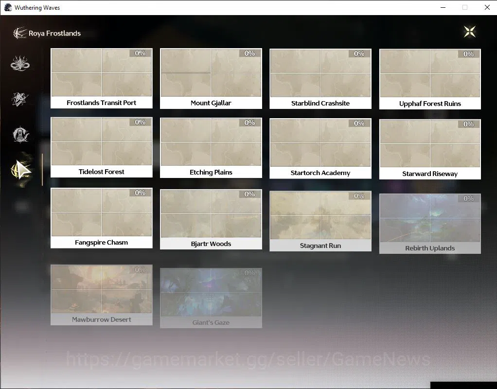This screenshot has width=497, height=389.
Task: Choose the Tidelost Forest map tile
Action: [102, 147]
